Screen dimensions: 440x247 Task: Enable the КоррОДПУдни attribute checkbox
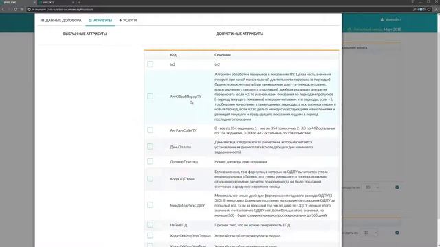click(151, 178)
